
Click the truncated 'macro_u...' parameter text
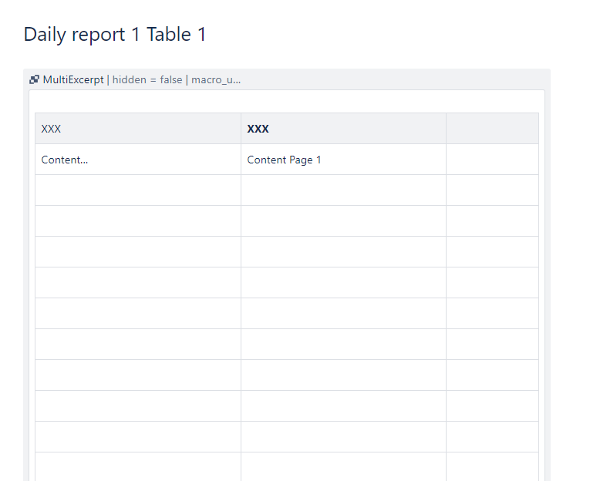[216, 79]
